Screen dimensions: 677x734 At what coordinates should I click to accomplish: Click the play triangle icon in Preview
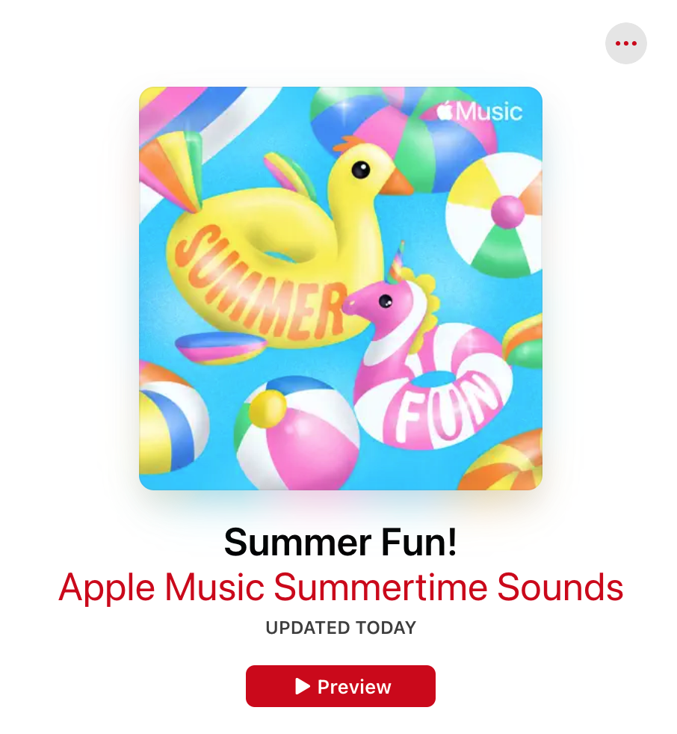[x=302, y=686]
